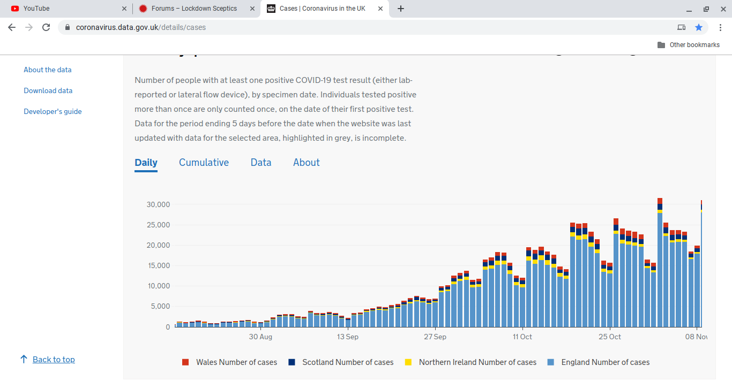This screenshot has height=381, width=732.
Task: Close the YouTube tab
Action: [124, 9]
